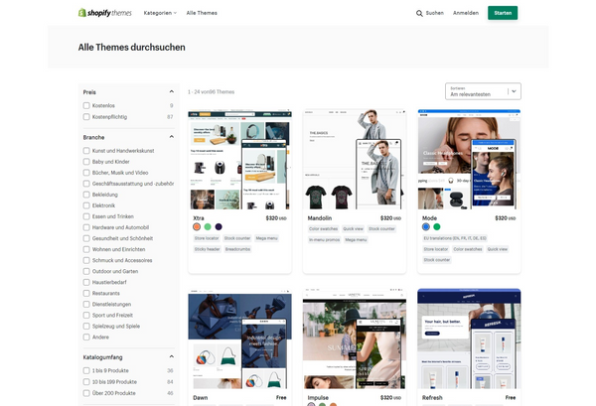The width and height of the screenshot is (596, 406).
Task: Check Hardware und Automobil filter
Action: click(86, 227)
